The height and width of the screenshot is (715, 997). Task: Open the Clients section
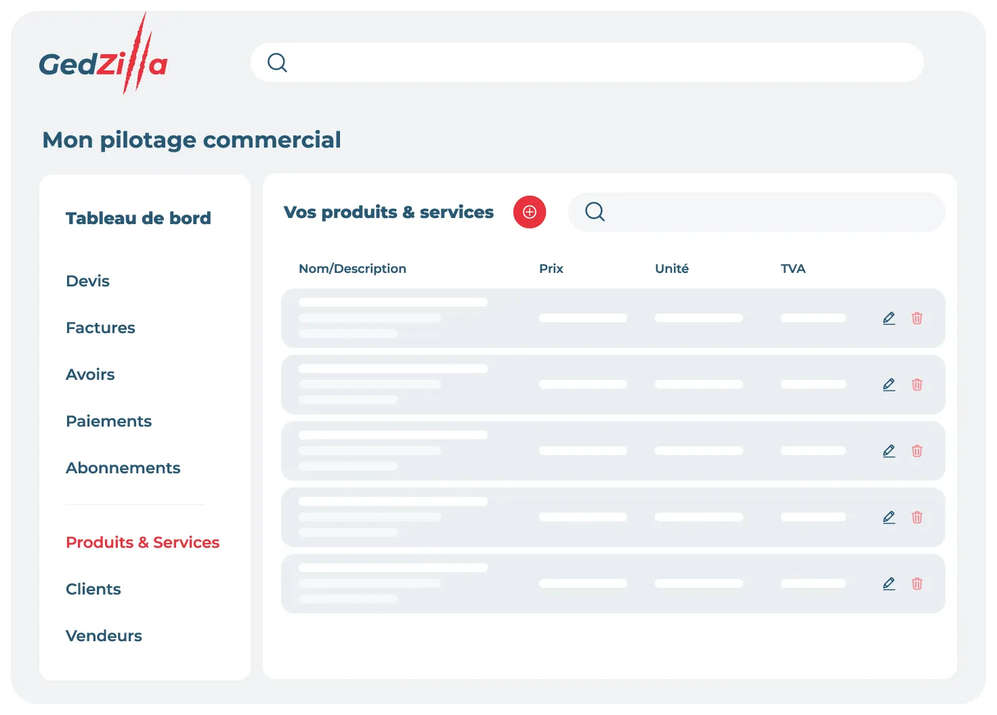tap(93, 589)
